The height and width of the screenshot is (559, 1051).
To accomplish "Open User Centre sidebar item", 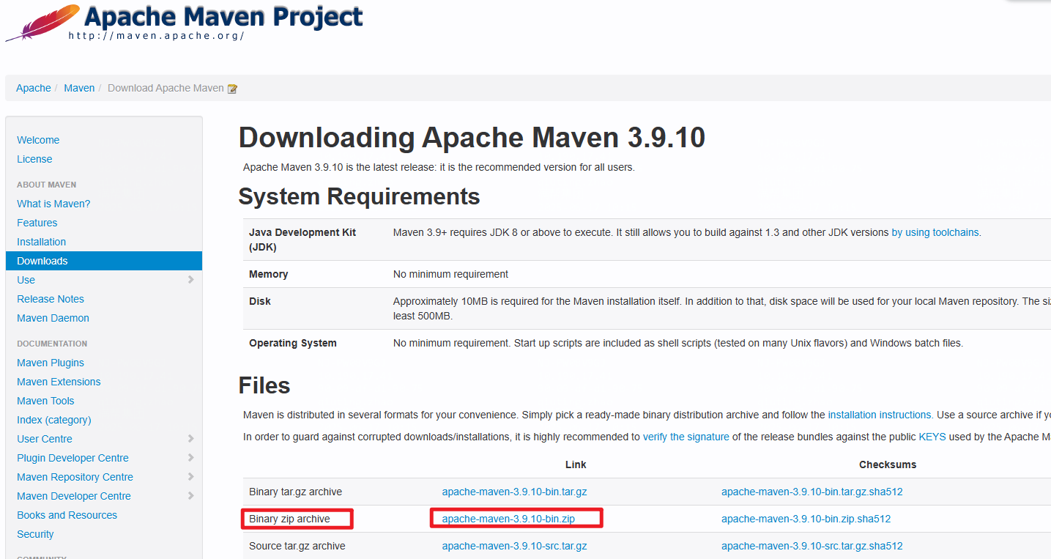I will click(x=45, y=439).
